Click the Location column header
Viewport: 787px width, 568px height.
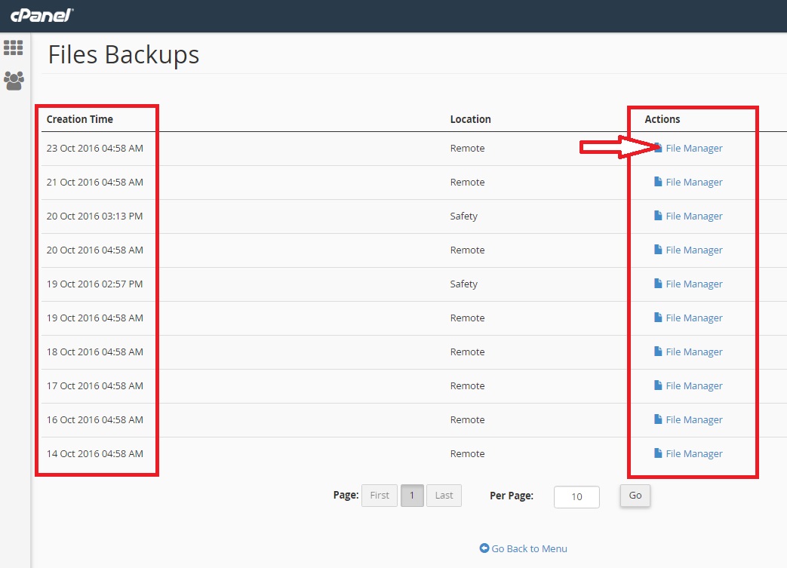(x=470, y=119)
